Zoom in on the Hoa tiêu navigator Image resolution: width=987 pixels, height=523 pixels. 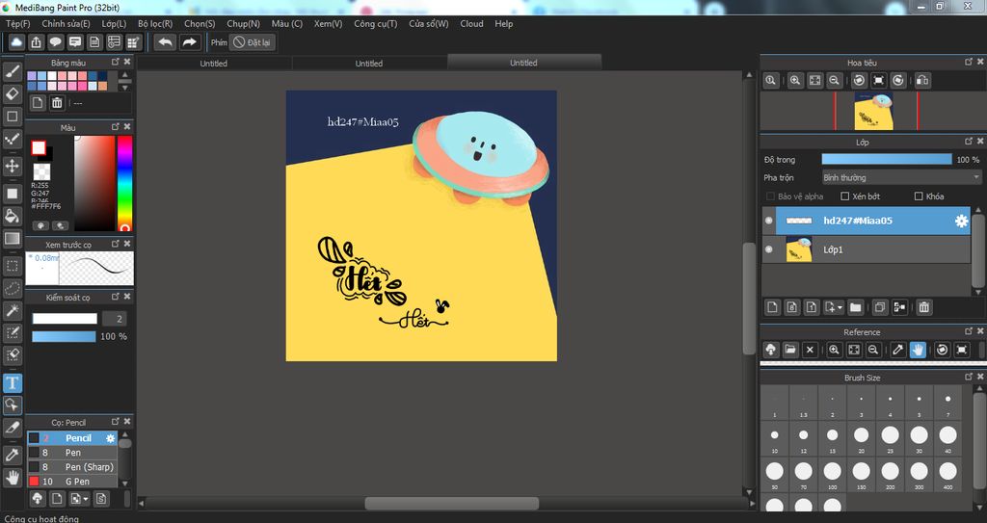(x=795, y=81)
